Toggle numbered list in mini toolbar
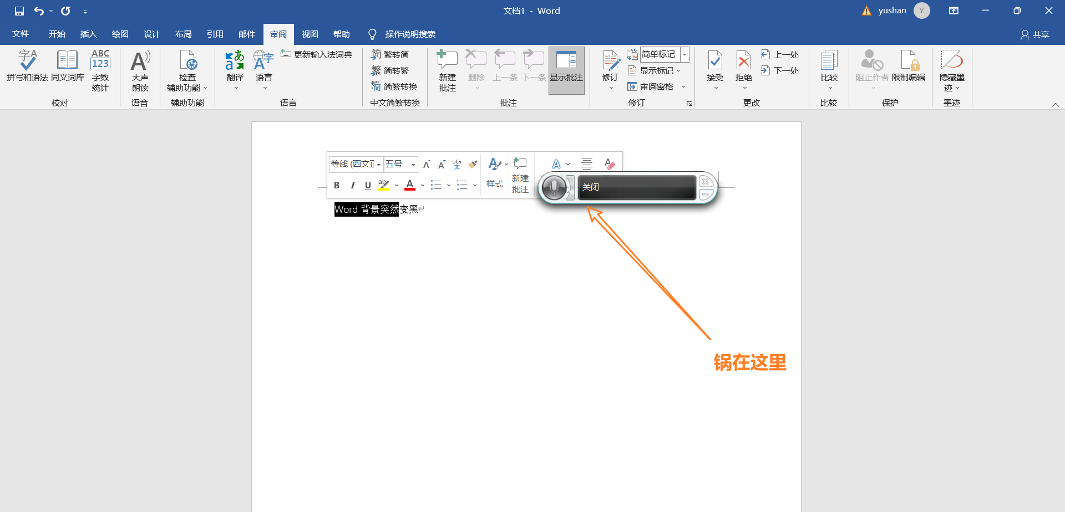This screenshot has width=1065, height=512. click(462, 185)
